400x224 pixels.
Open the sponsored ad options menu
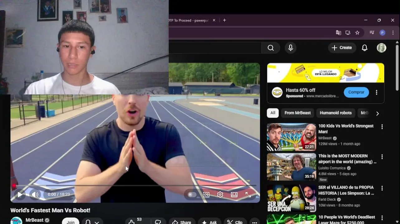(376, 92)
